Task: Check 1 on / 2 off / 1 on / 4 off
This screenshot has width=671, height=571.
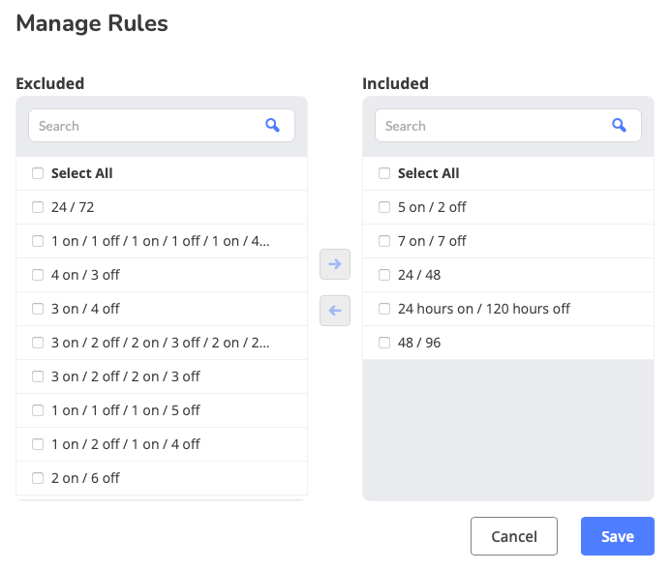Action: (38, 444)
